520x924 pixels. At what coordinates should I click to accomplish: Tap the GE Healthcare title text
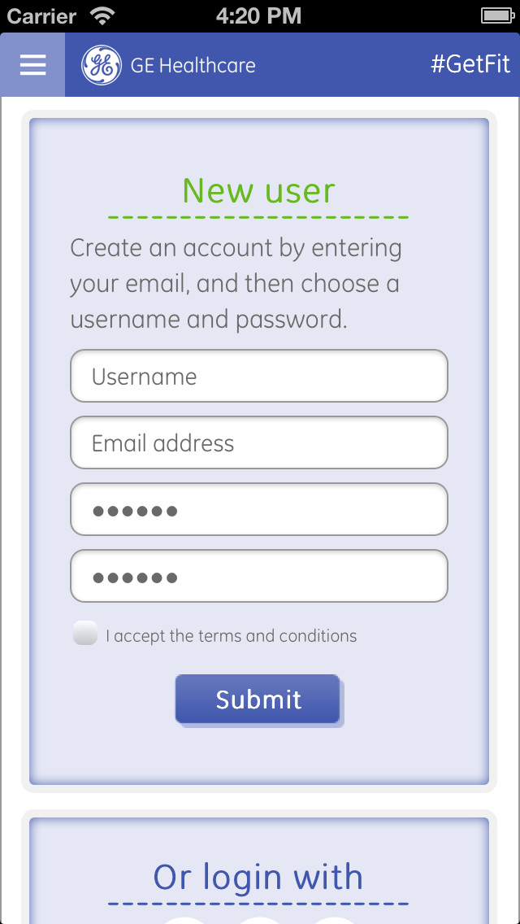[x=193, y=65]
